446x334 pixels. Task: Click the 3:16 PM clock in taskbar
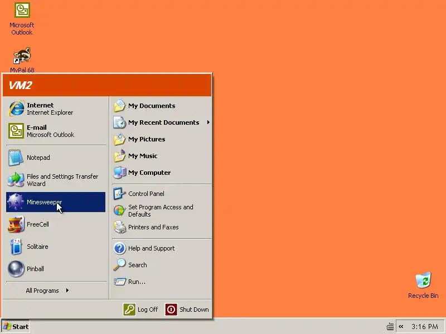point(425,327)
